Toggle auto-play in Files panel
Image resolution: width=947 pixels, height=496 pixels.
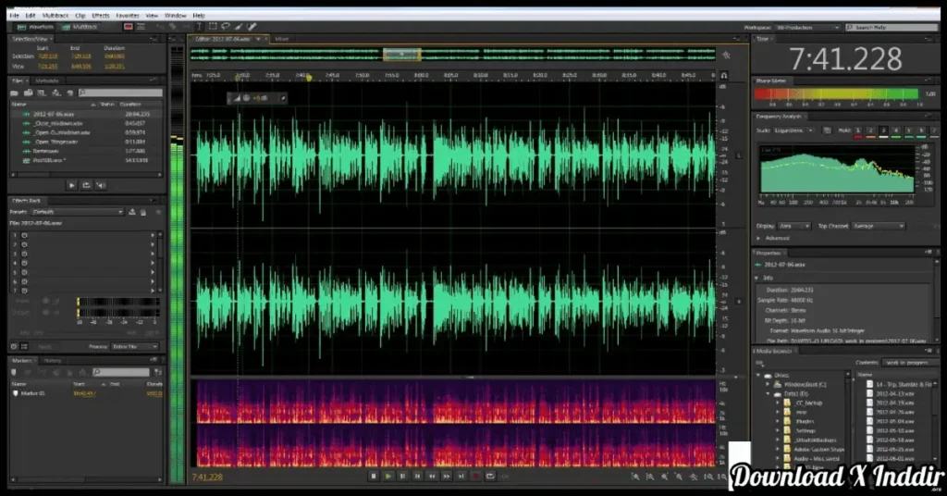[x=101, y=185]
